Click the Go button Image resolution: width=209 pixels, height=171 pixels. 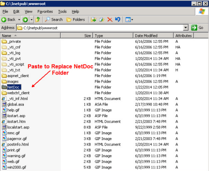point(197,28)
